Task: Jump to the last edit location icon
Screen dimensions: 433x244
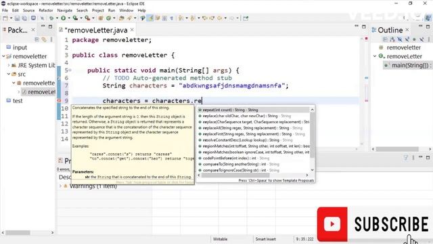Action: tap(205, 18)
